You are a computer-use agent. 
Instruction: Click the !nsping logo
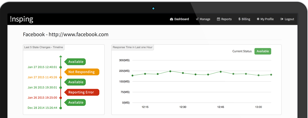coord(22,19)
